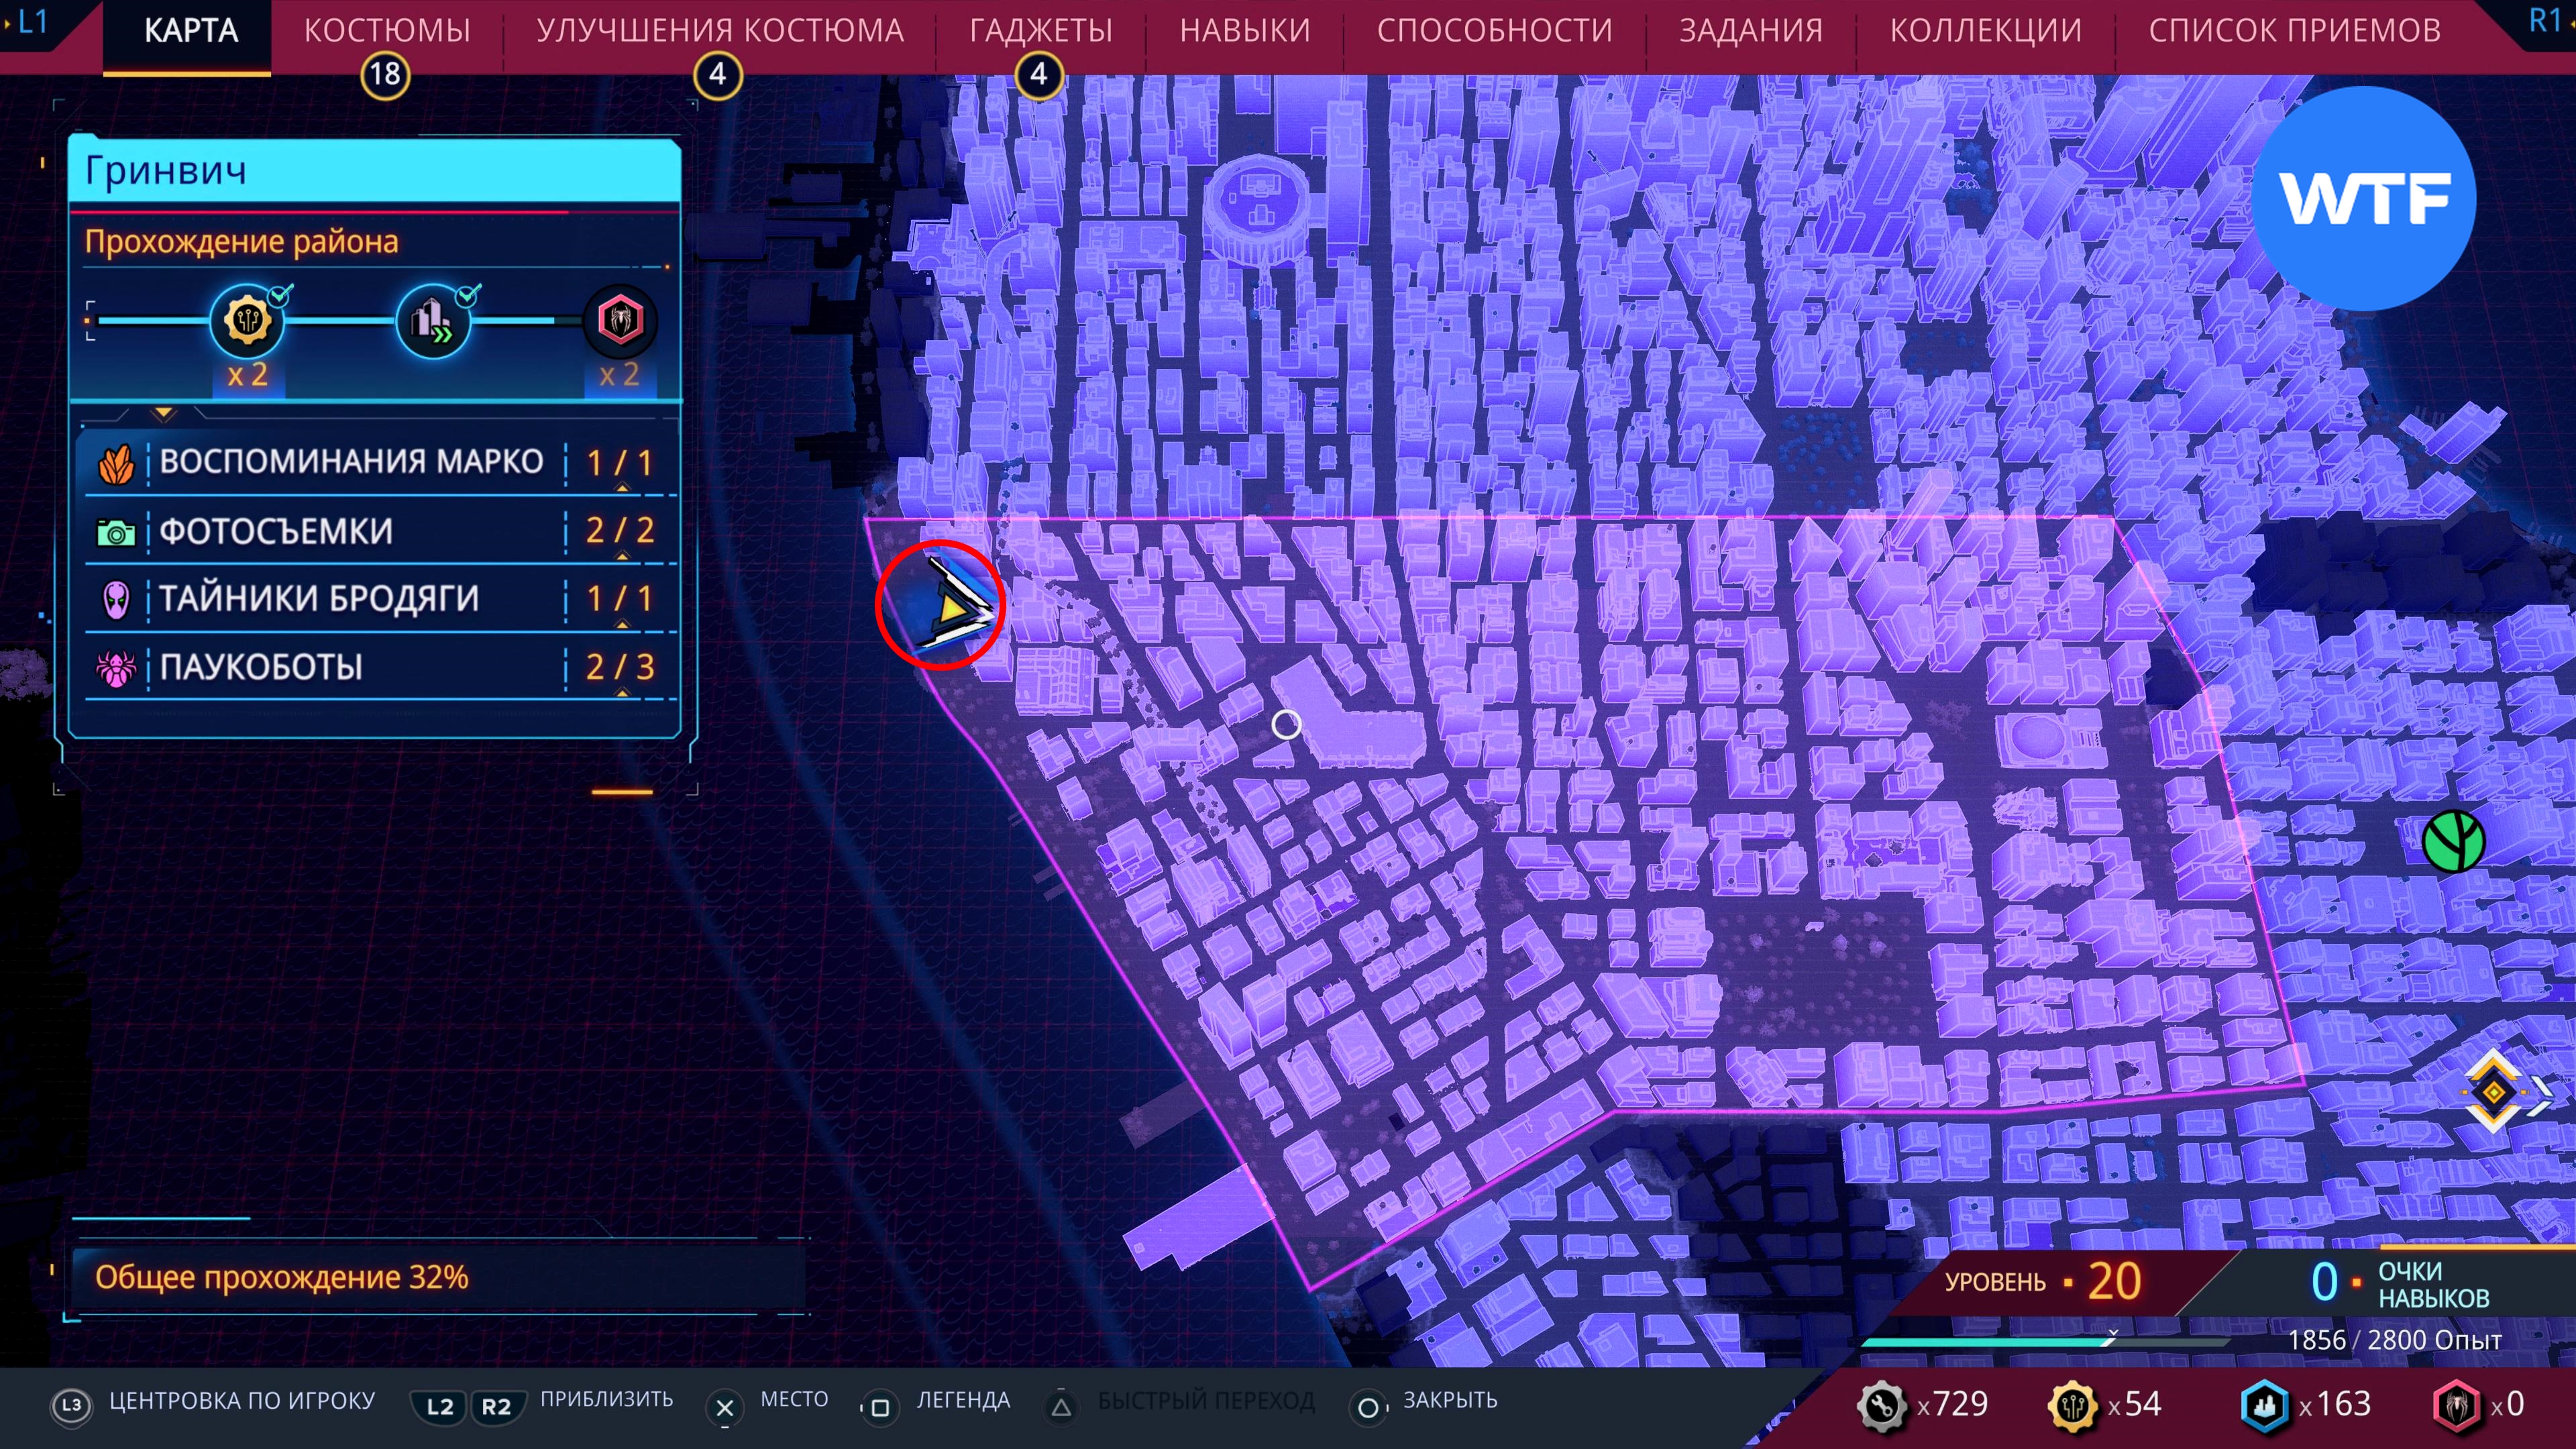Open the КОСТЮМЫ tab

coord(387,31)
